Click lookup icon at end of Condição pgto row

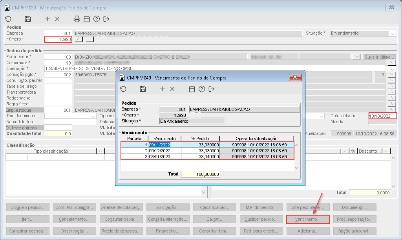391,74
